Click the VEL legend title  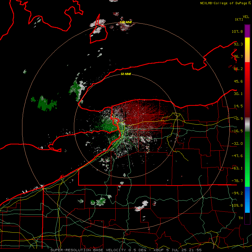[x=246, y=17]
